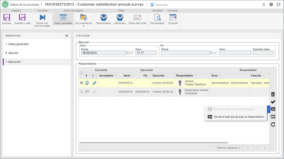The width and height of the screenshot is (284, 159).
Task: Go to next page of records
Action: (x=265, y=148)
